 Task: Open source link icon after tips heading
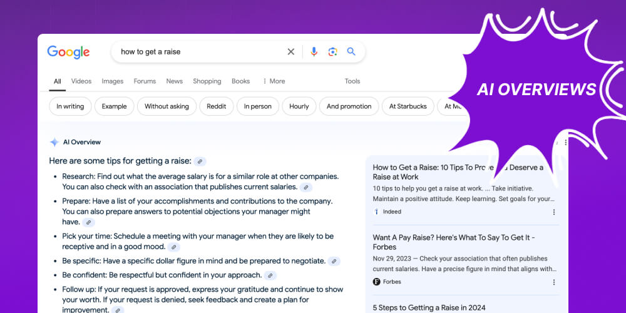click(200, 162)
